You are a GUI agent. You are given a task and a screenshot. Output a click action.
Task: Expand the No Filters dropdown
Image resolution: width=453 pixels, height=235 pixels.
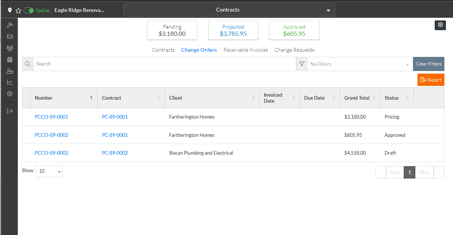[x=359, y=64]
